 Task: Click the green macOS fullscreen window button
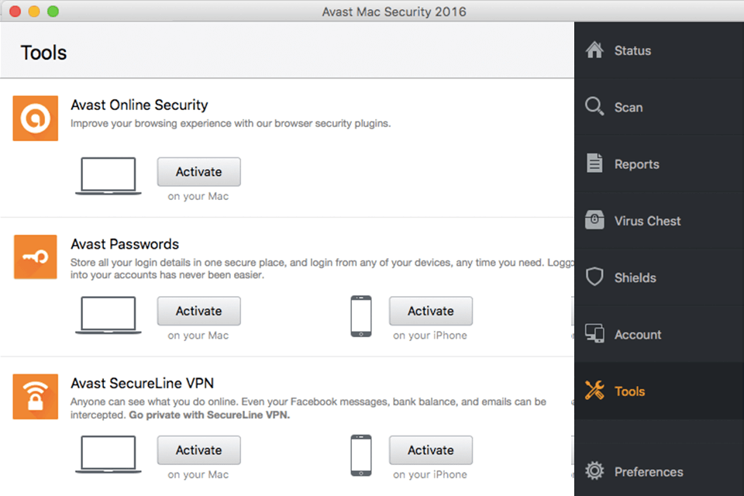(x=53, y=12)
